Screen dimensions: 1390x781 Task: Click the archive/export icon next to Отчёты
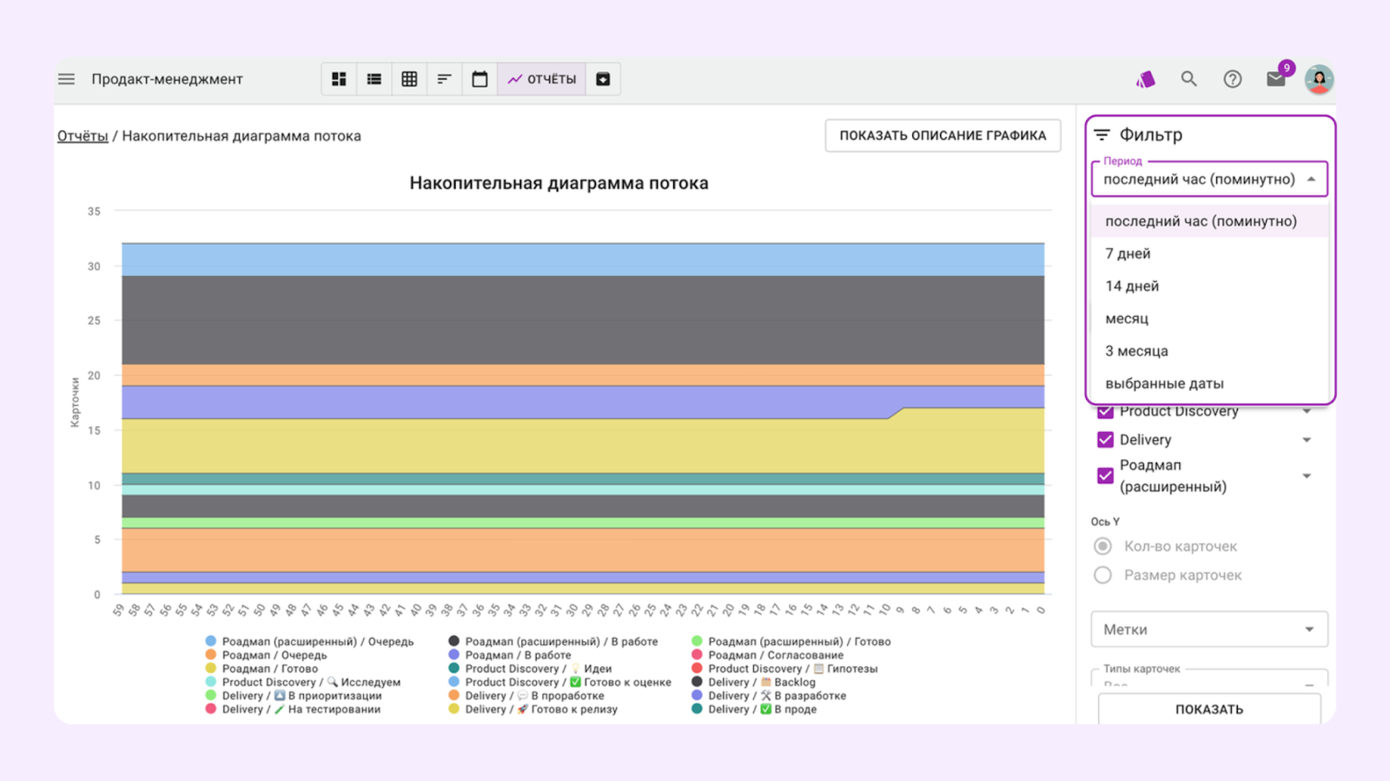[603, 78]
